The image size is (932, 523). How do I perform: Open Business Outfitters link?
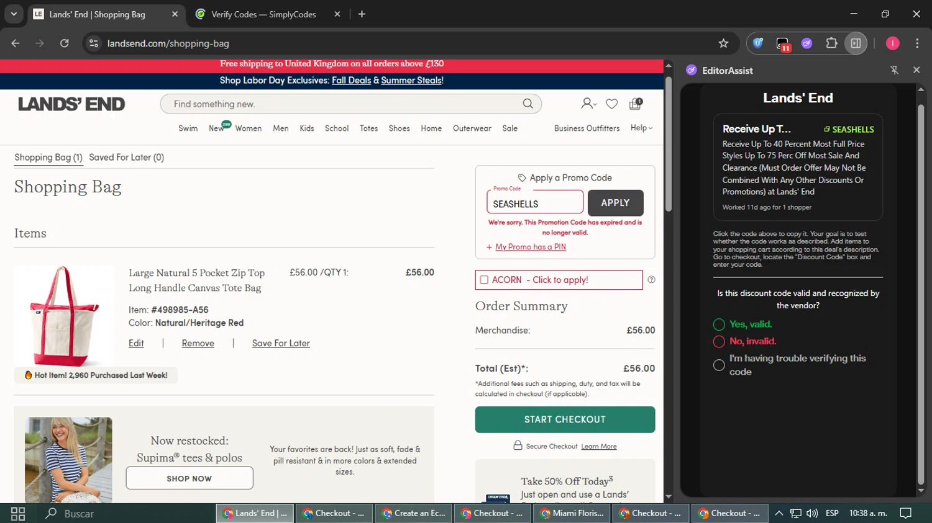(x=587, y=128)
